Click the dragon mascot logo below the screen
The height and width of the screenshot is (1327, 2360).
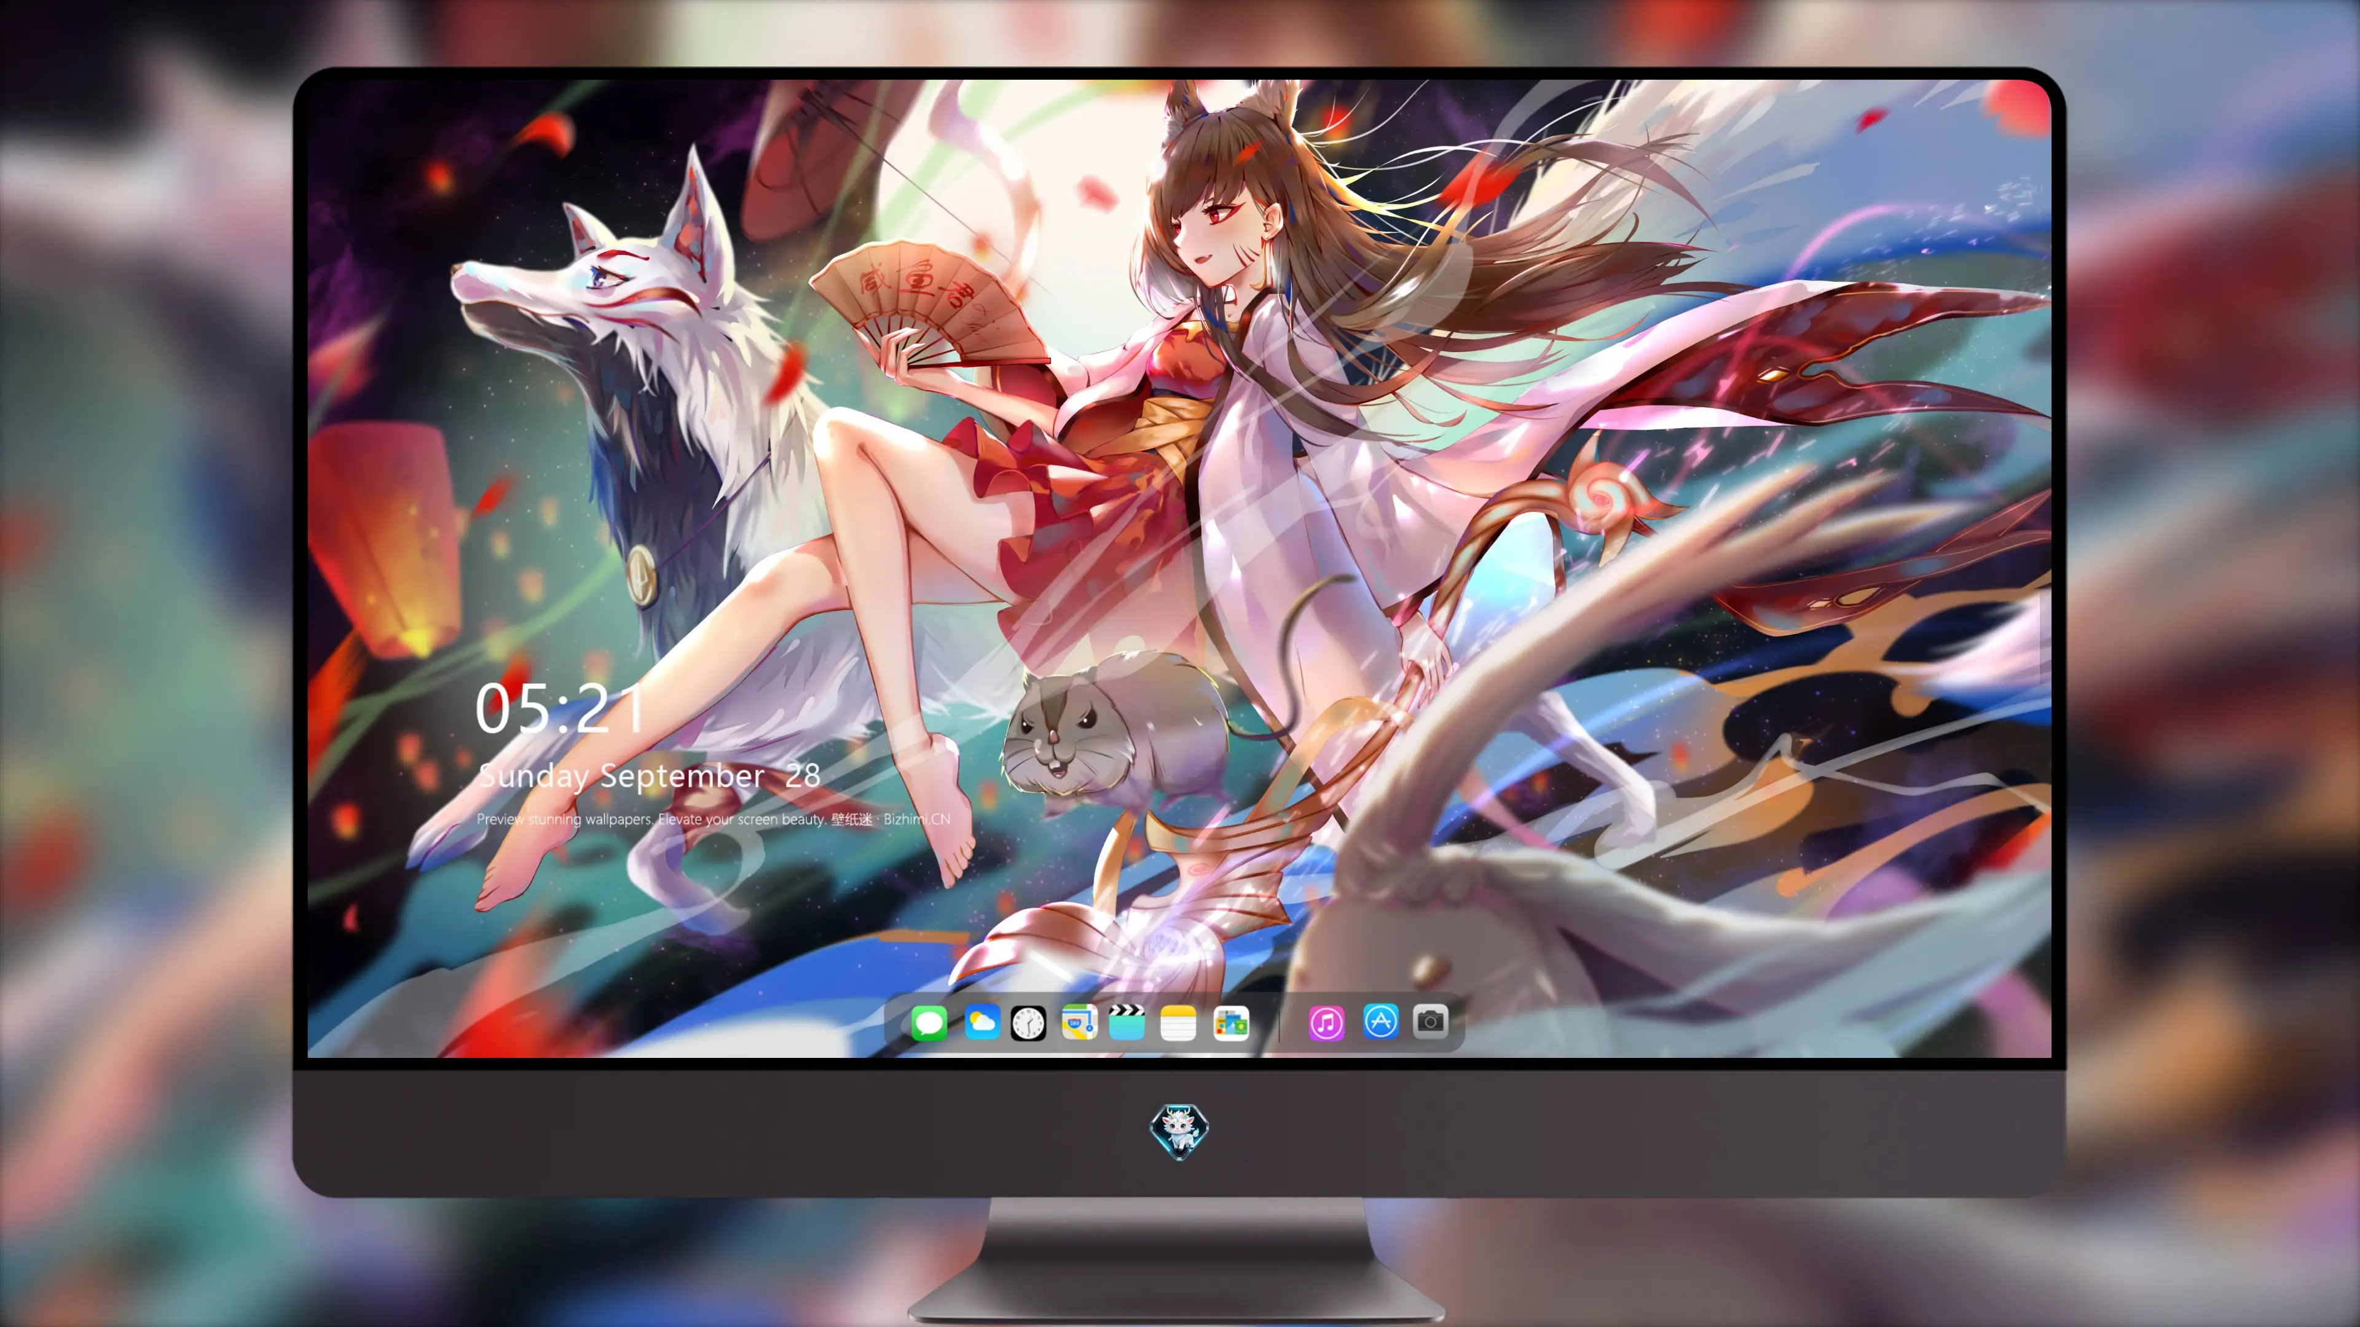[x=1179, y=1131]
